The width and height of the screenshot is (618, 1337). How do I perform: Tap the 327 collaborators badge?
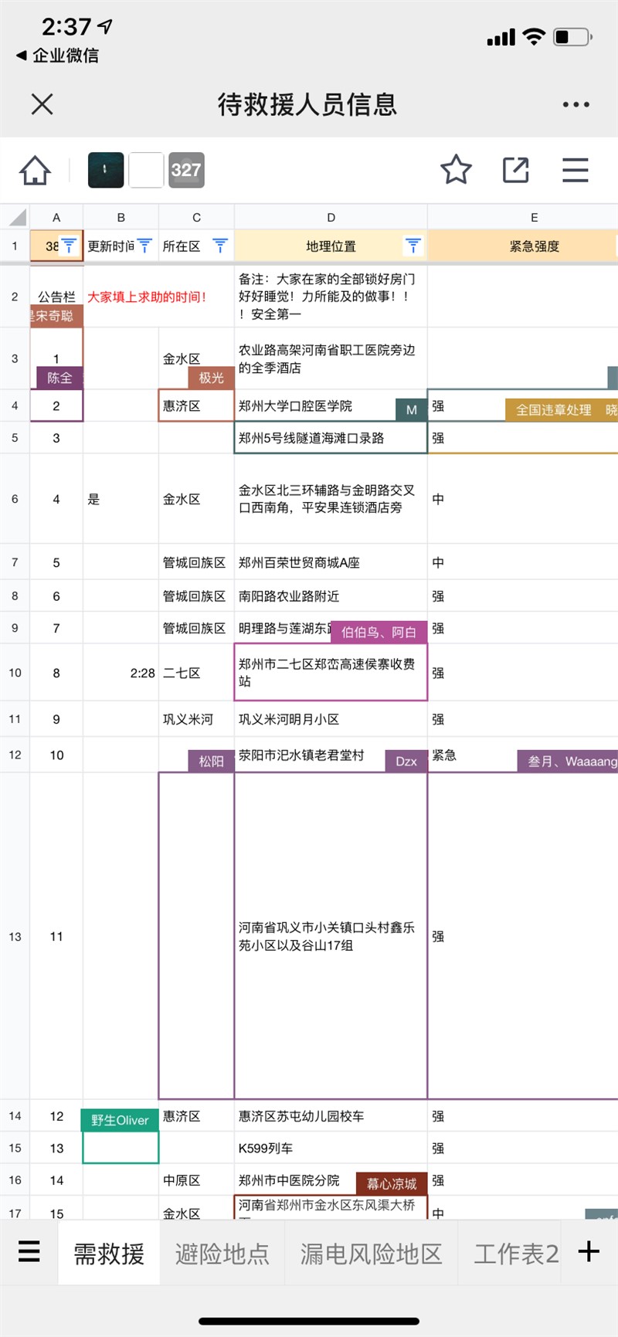[186, 170]
